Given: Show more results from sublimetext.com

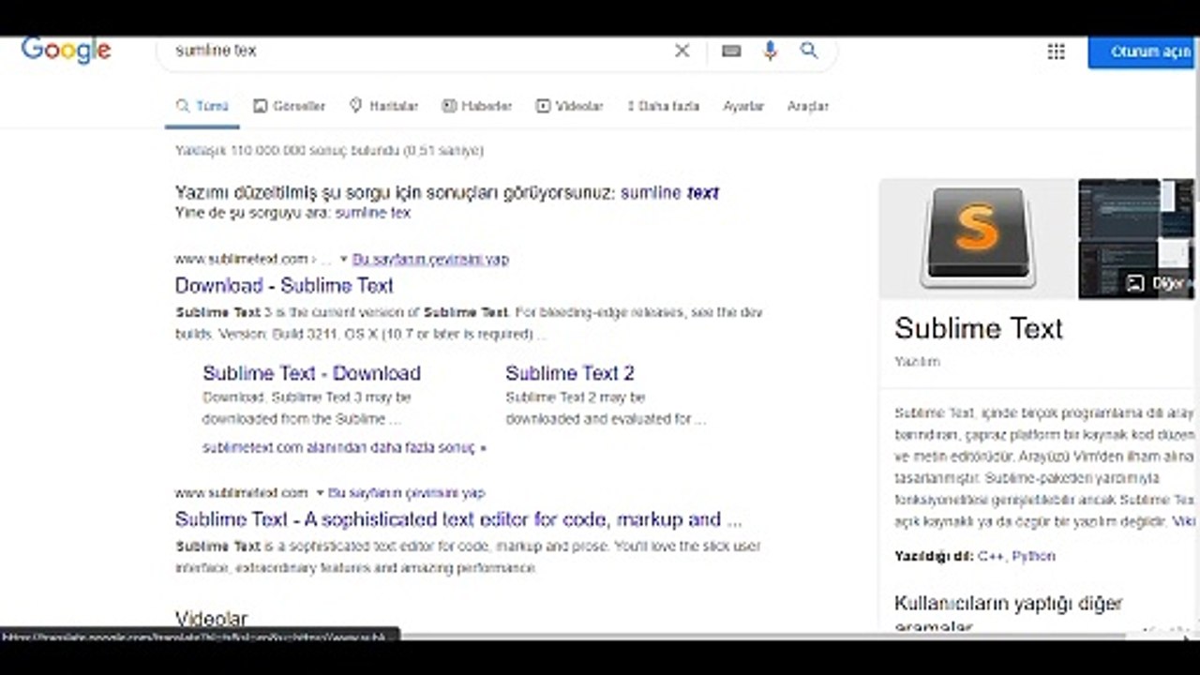Looking at the screenshot, I should pyautogui.click(x=344, y=448).
